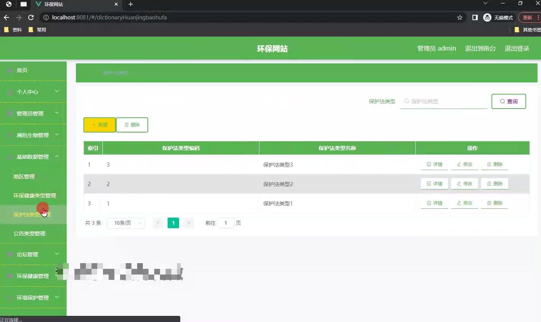The width and height of the screenshot is (541, 322).
Task: Click 删除 for 保护法类型1 row
Action: [x=495, y=203]
